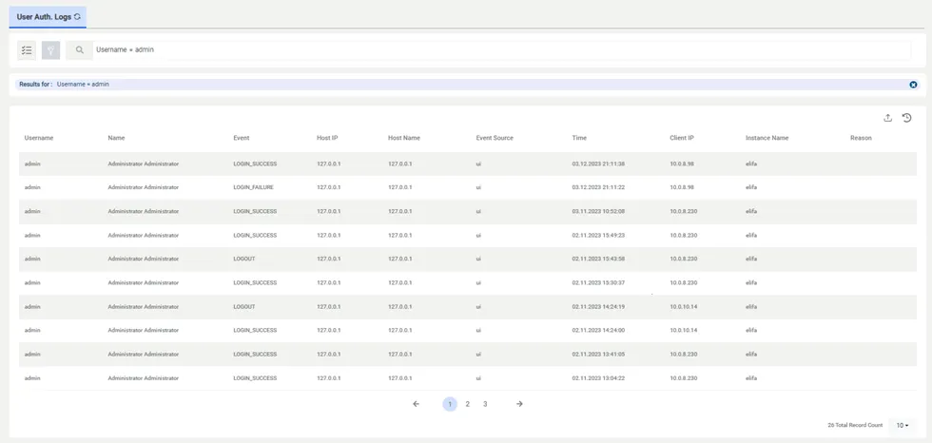Sort by the Reason column header
This screenshot has width=932, height=443.
pos(861,138)
